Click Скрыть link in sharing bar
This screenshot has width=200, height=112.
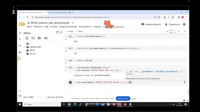[x=133, y=99]
